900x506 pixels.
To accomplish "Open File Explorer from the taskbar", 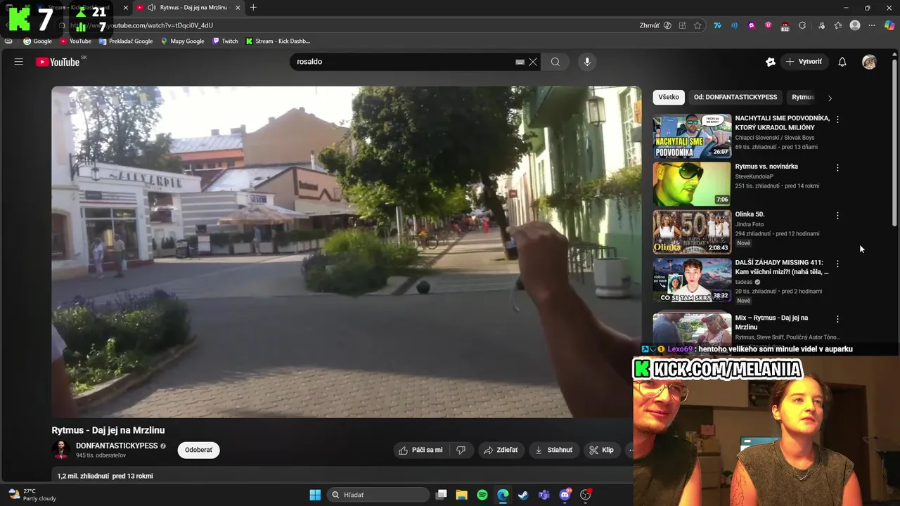I will [x=461, y=495].
